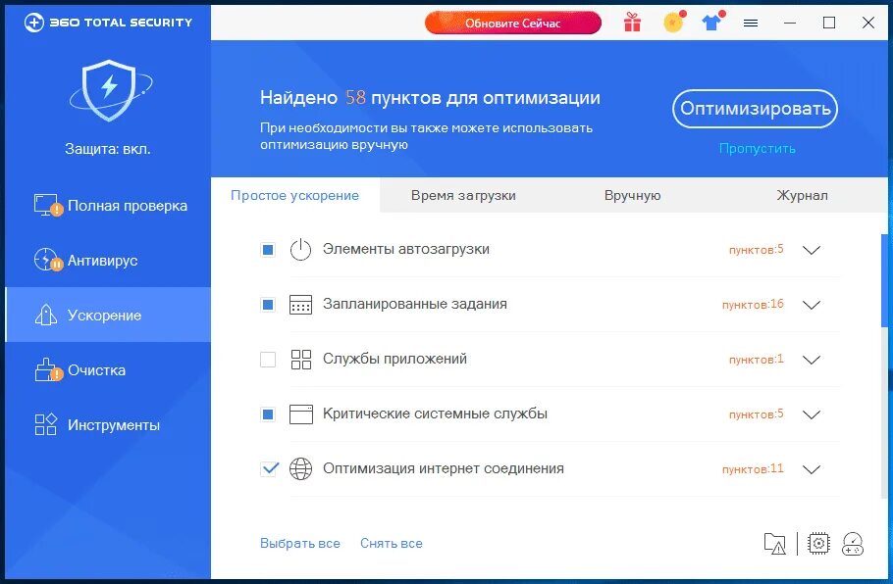
Task: Maximize the 360 Total Security window
Action: click(x=829, y=23)
